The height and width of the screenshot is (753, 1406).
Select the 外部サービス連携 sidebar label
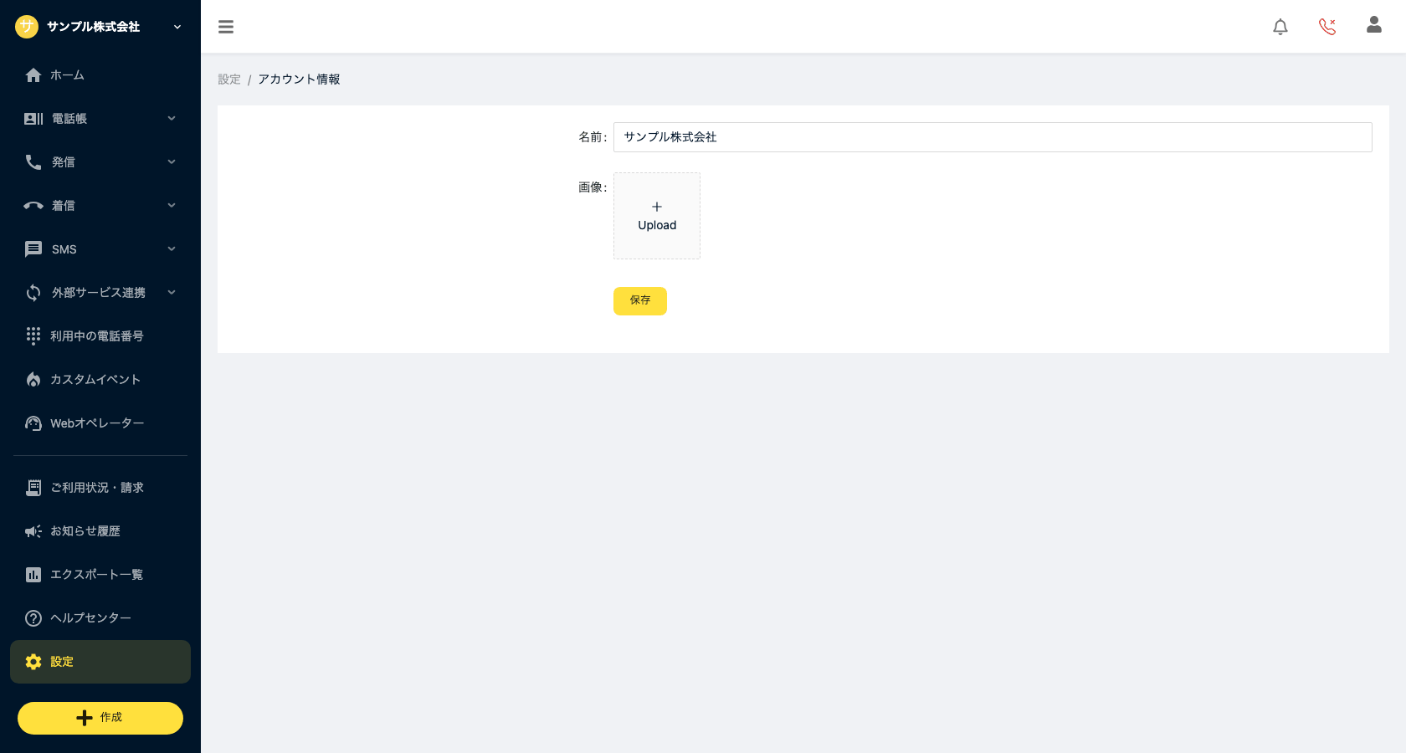[99, 293]
